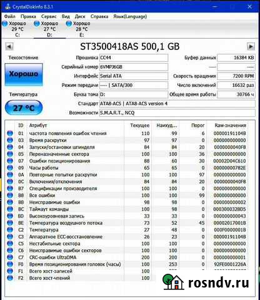The image size is (260, 300).
Task: Select raw value 00002D04C610
Action: tap(229, 161)
